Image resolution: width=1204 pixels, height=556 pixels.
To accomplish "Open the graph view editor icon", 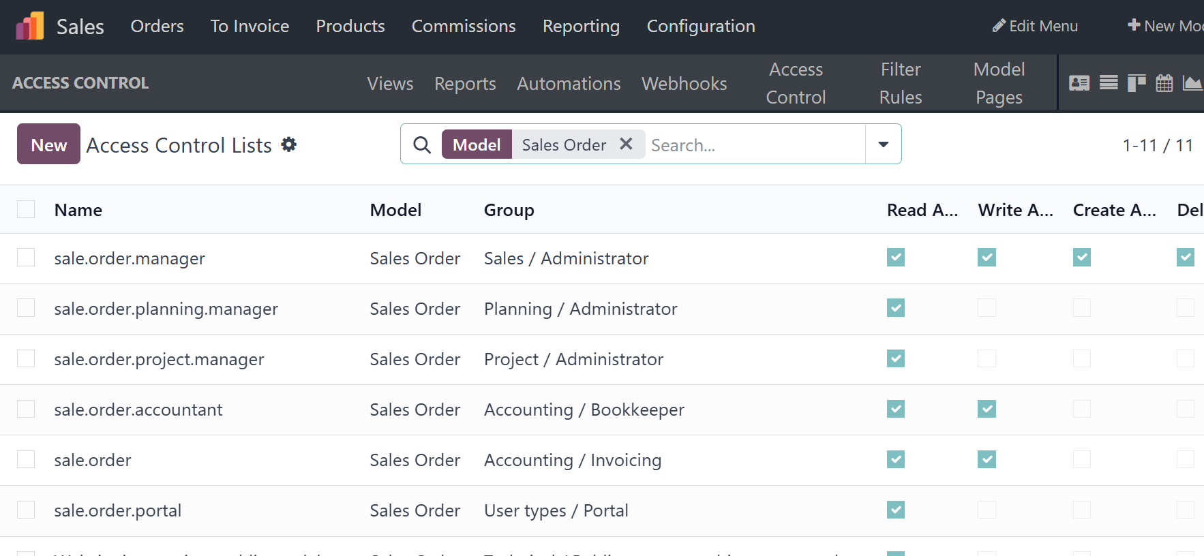I will (1192, 83).
